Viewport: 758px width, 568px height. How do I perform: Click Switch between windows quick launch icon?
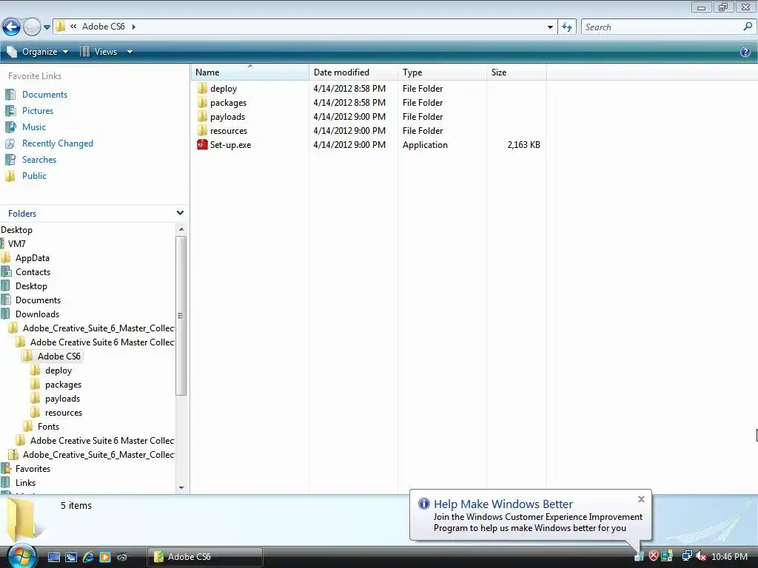pos(71,557)
